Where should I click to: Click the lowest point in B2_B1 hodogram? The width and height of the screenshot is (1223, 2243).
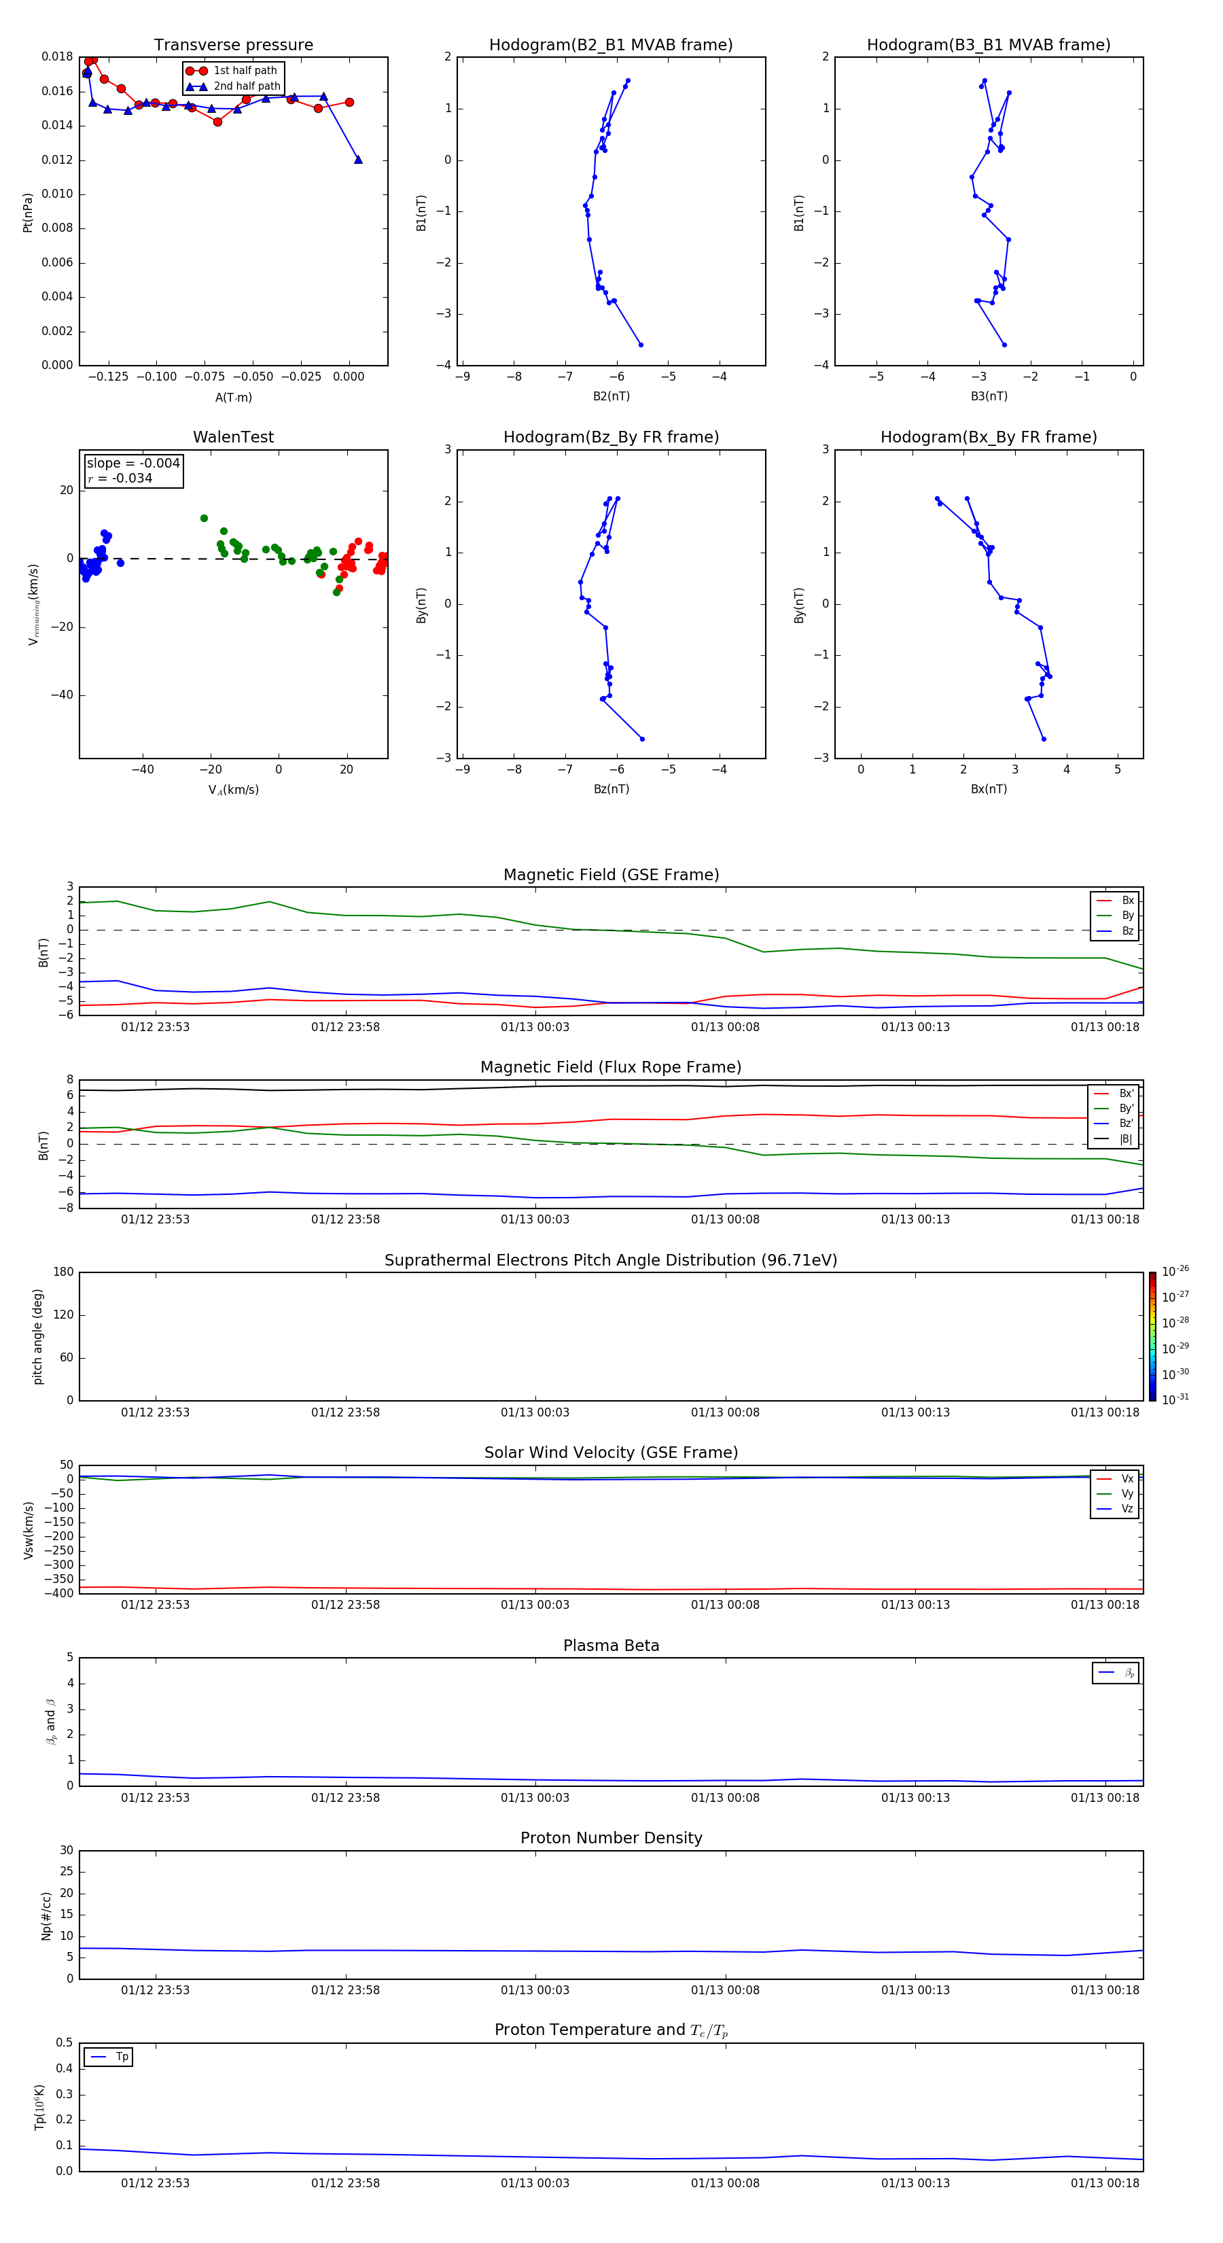pos(641,345)
